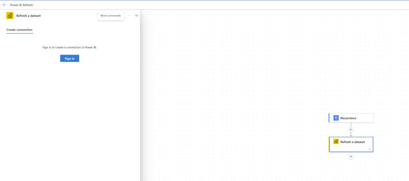The width and height of the screenshot is (409, 181).
Task: Add new step below Refresh a dataset
Action: (351, 157)
